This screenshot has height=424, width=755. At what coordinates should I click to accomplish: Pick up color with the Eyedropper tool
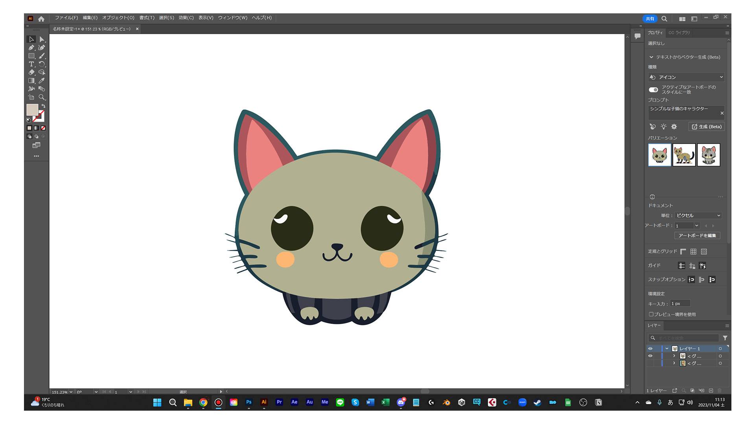pyautogui.click(x=42, y=80)
